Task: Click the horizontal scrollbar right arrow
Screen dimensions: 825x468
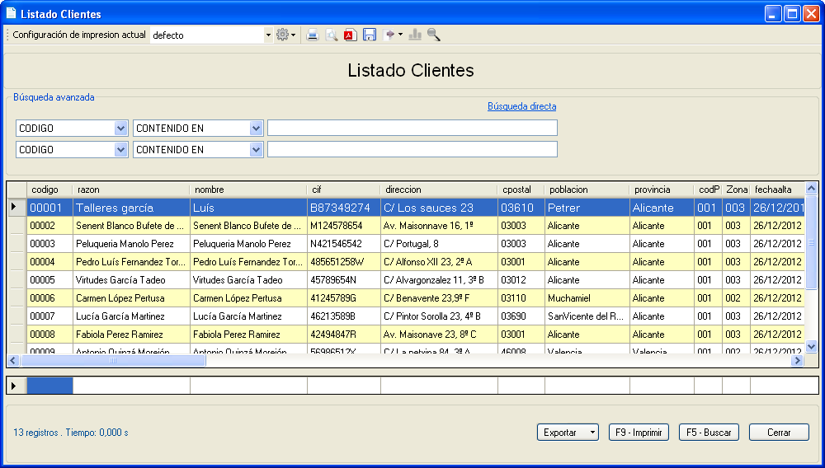Action: click(x=797, y=361)
